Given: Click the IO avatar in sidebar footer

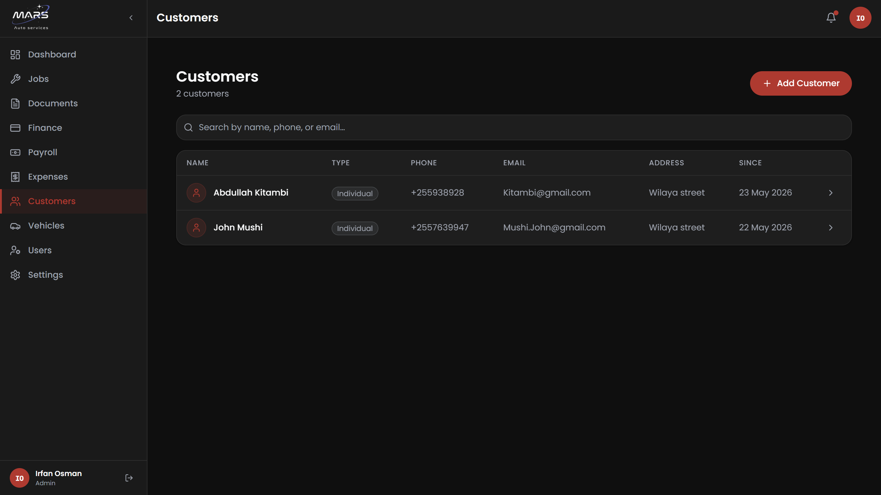Looking at the screenshot, I should pyautogui.click(x=20, y=478).
